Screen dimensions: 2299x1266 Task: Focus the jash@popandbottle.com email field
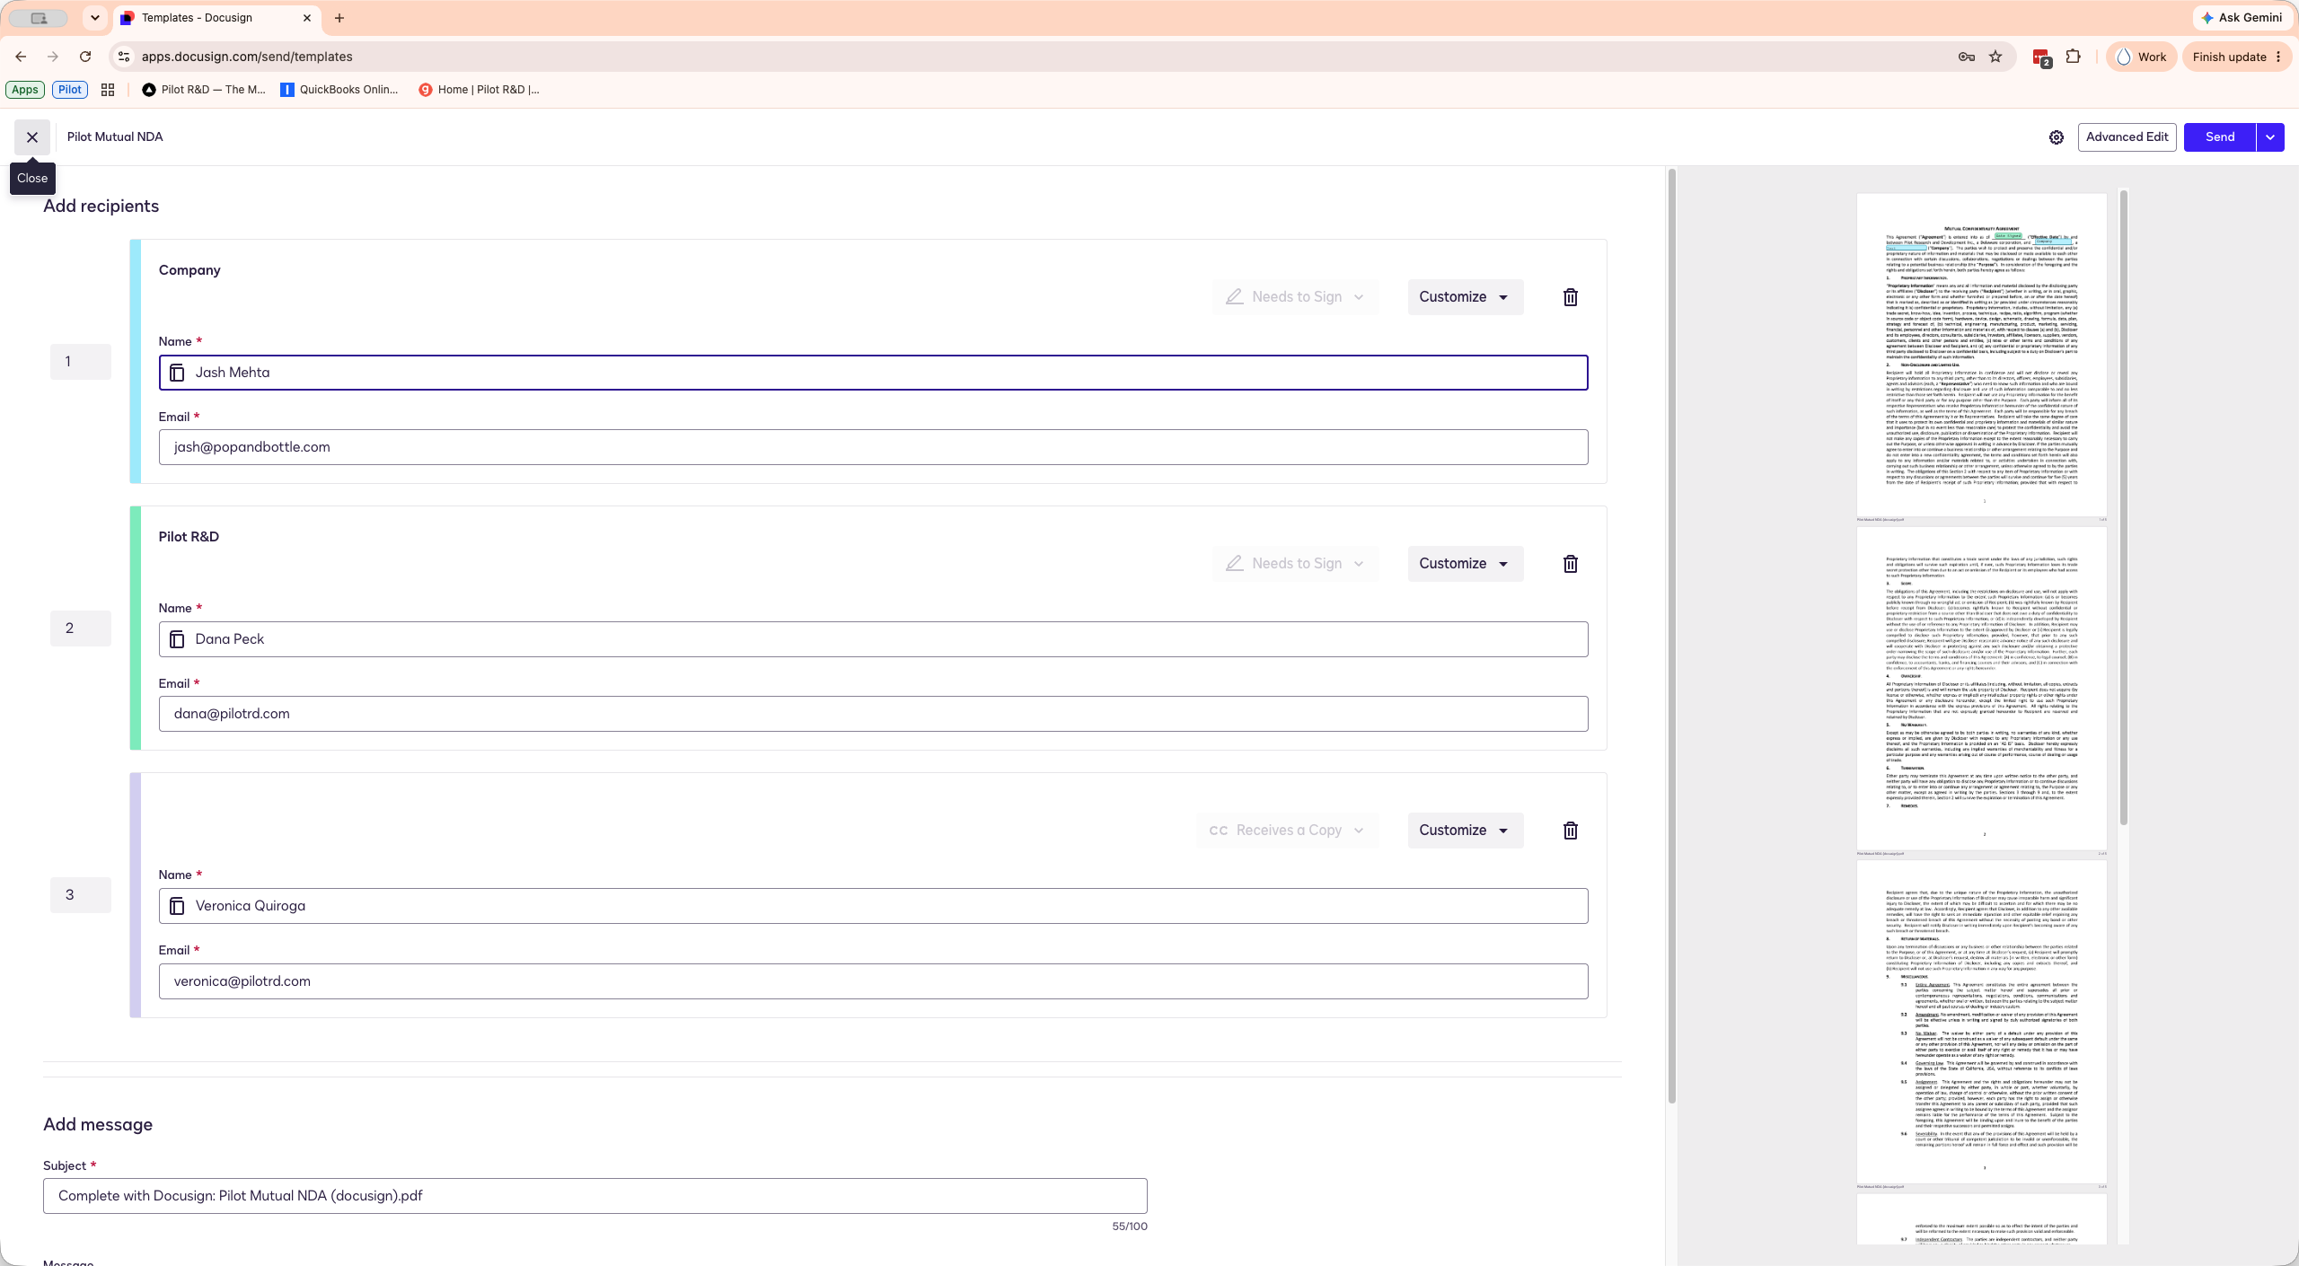click(873, 447)
